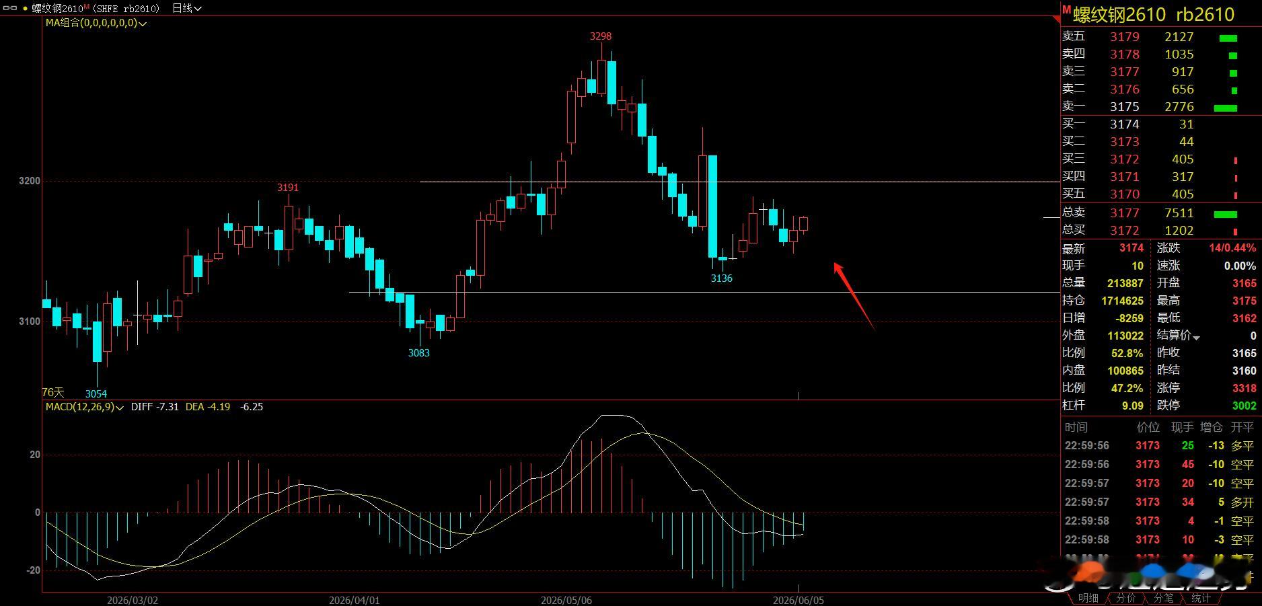This screenshot has width=1262, height=606.
Task: Click the 76天 day-count label
Action: tap(53, 392)
